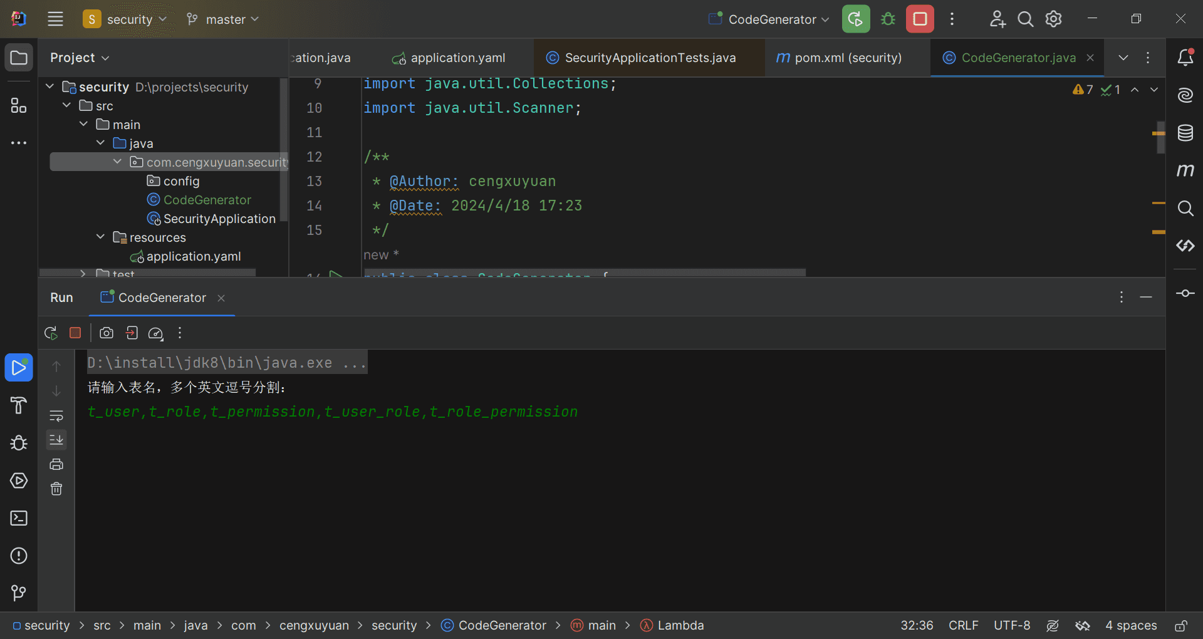Print the console output
The width and height of the screenshot is (1203, 639).
(56, 464)
